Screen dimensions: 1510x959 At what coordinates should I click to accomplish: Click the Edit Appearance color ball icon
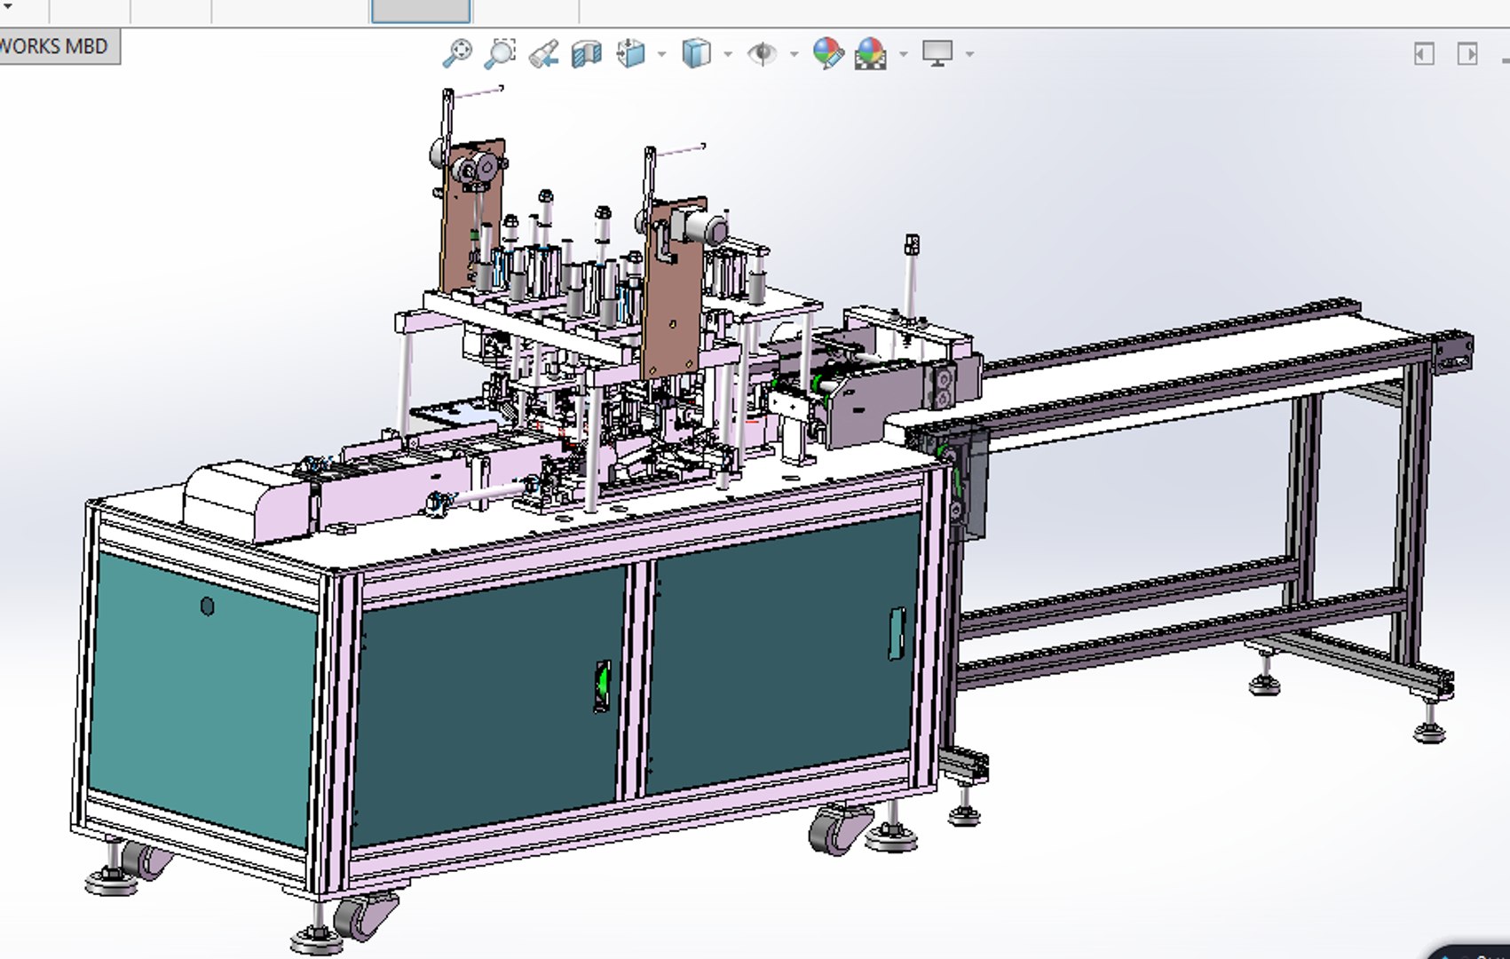pos(827,53)
